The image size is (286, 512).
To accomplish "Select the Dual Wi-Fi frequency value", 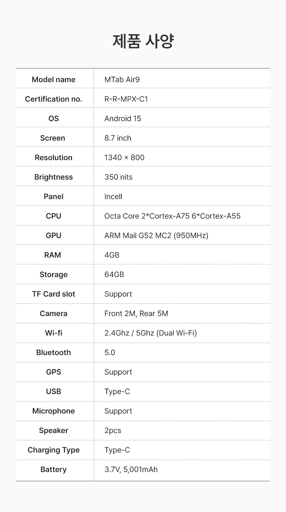I will coord(151,333).
